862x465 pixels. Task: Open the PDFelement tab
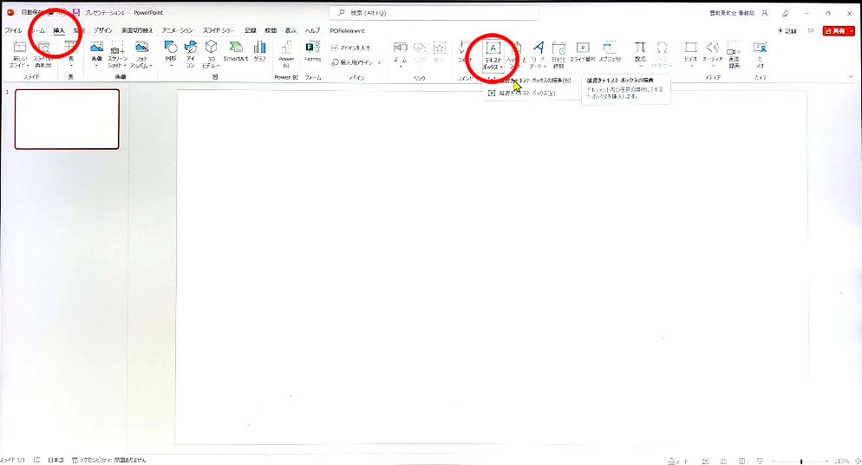(348, 31)
